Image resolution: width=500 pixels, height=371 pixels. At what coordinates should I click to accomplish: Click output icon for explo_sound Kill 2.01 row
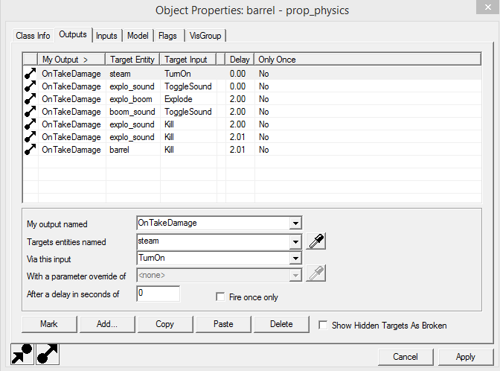pos(30,137)
